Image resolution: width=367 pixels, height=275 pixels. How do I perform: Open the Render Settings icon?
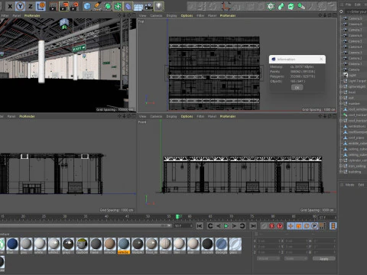click(x=74, y=6)
